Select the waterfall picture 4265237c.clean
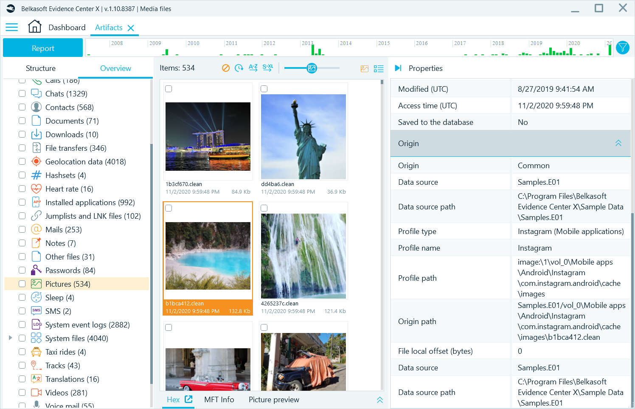The height and width of the screenshot is (409, 635). (303, 256)
